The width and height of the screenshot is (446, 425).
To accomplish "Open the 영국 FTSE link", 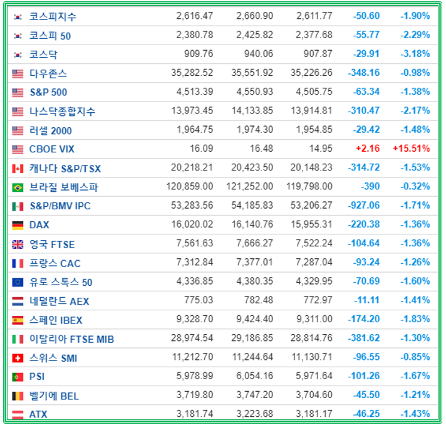I will [x=52, y=244].
